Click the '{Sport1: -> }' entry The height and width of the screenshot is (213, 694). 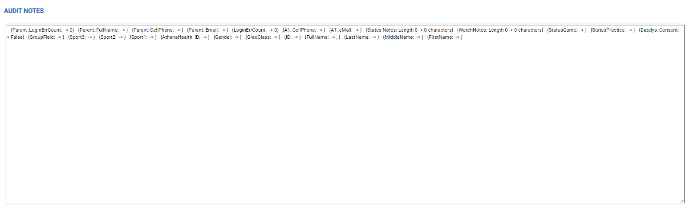point(143,37)
